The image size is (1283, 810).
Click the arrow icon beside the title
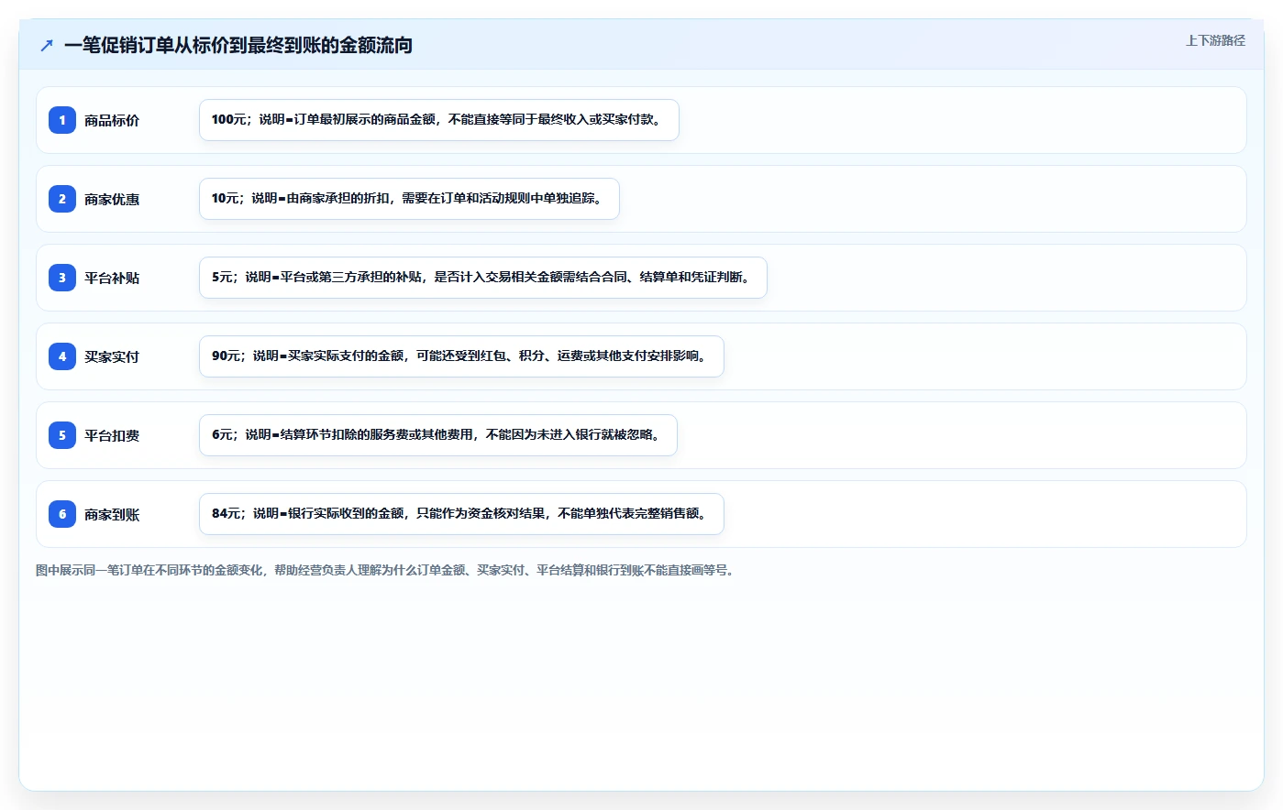pos(47,45)
